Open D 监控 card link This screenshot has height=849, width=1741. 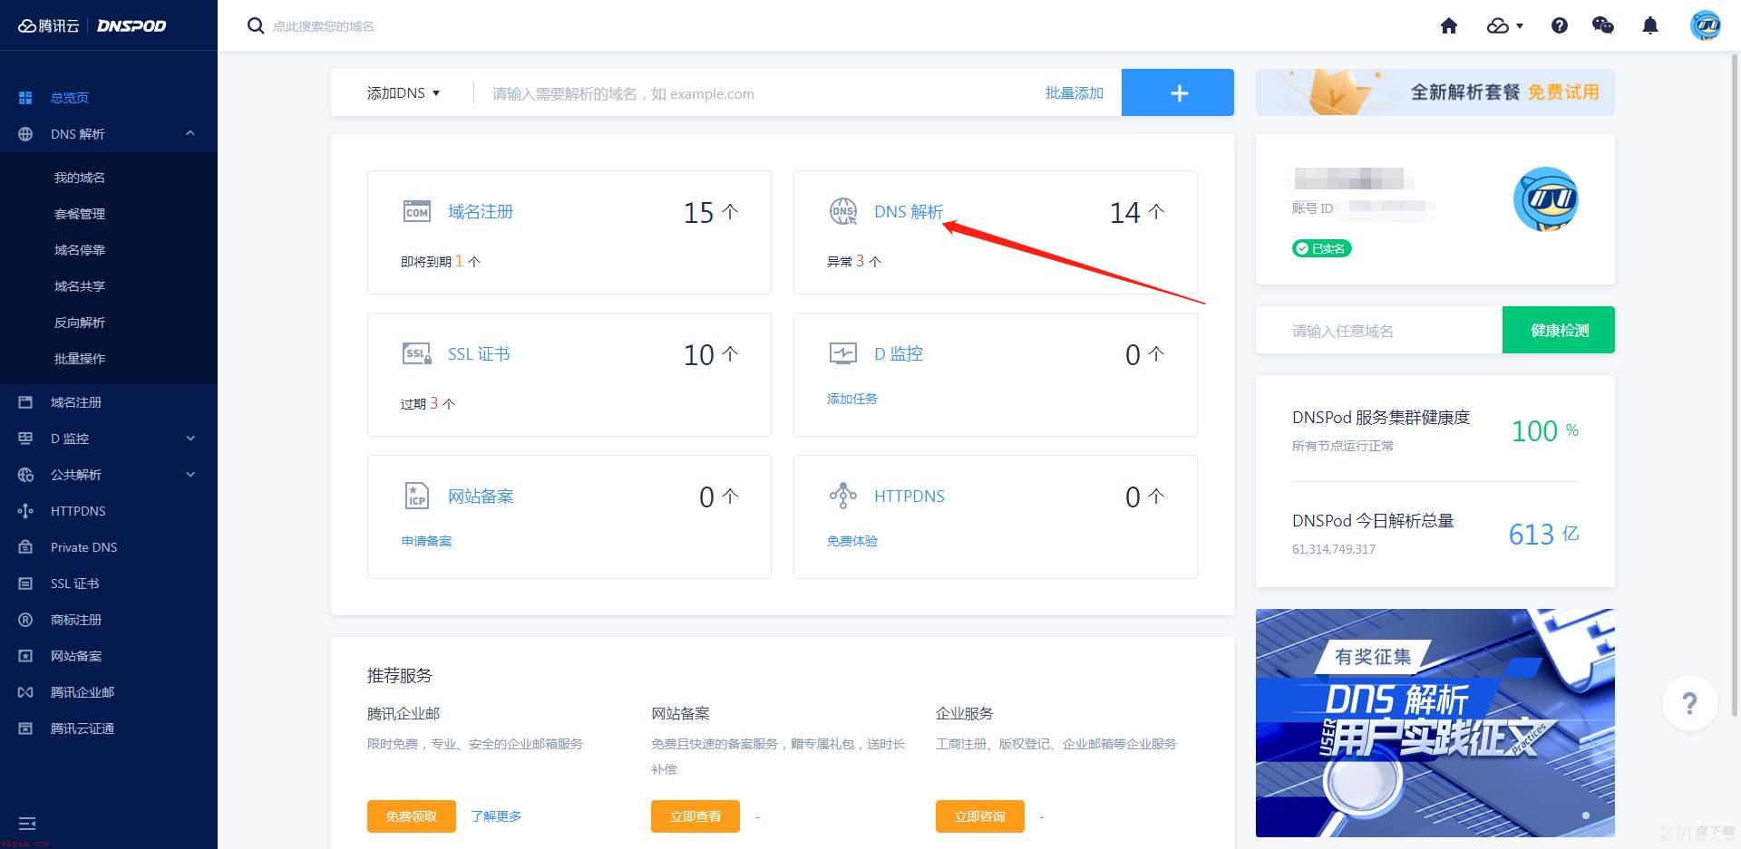pyautogui.click(x=899, y=354)
